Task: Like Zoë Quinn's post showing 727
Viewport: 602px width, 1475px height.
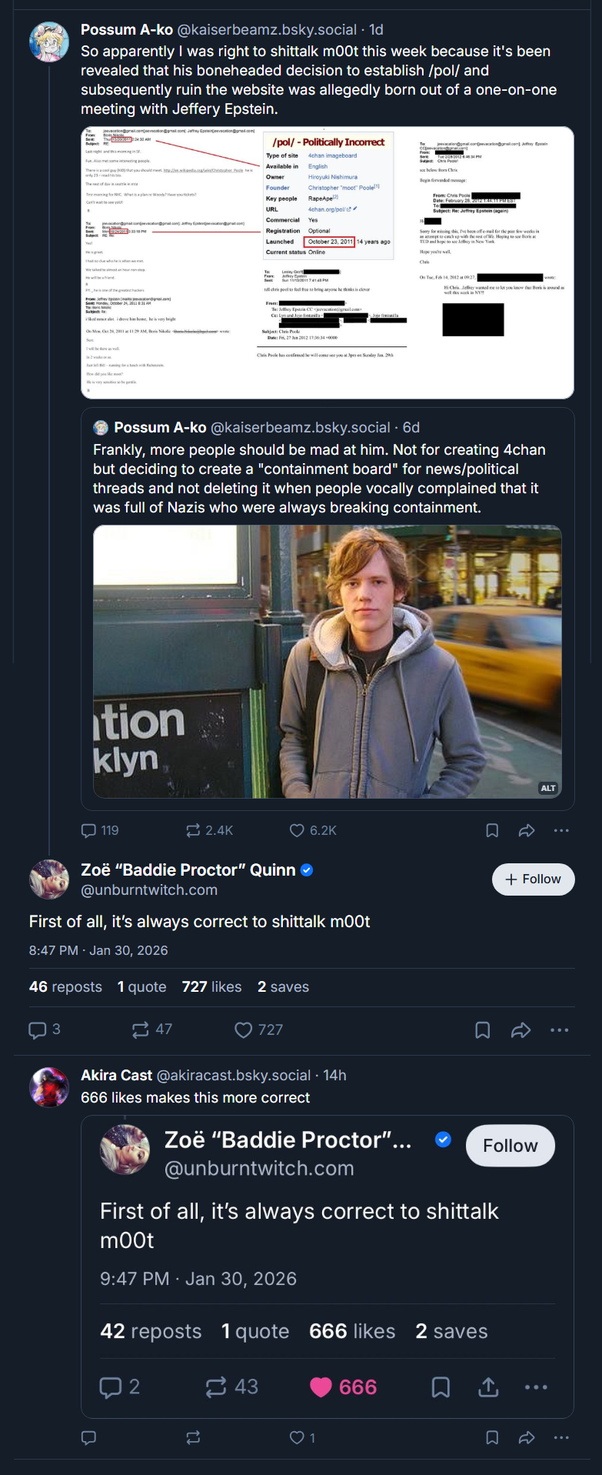Action: (x=244, y=1029)
